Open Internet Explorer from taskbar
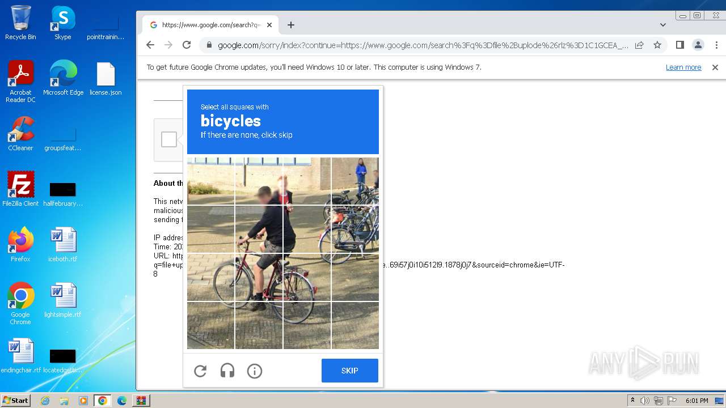726x408 pixels. 45,401
